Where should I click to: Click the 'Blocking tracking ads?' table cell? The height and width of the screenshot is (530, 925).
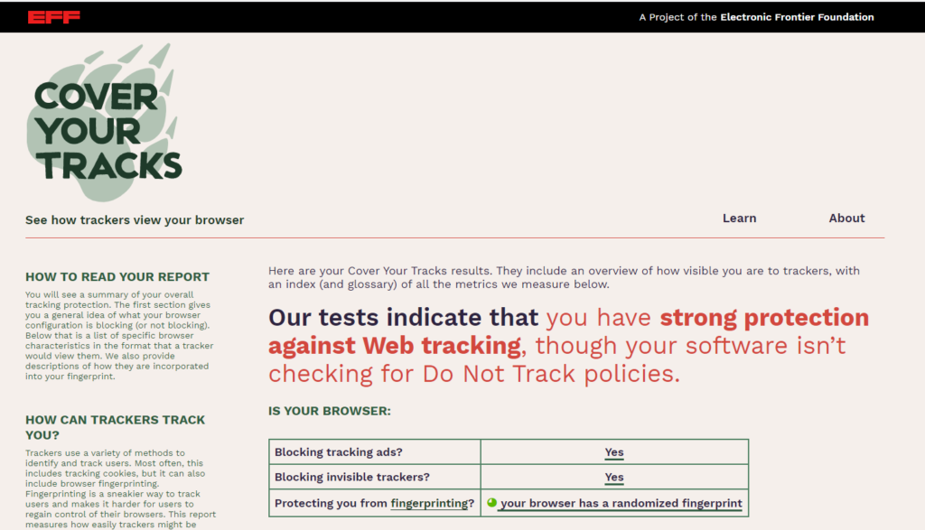375,452
